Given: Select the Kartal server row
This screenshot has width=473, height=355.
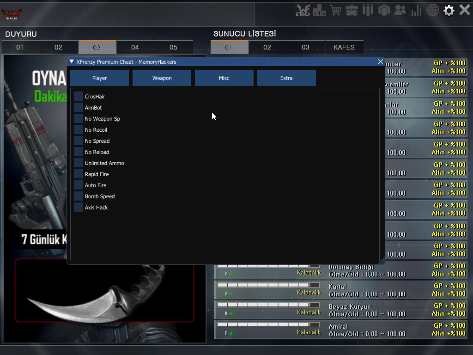Looking at the screenshot, I should (x=341, y=290).
